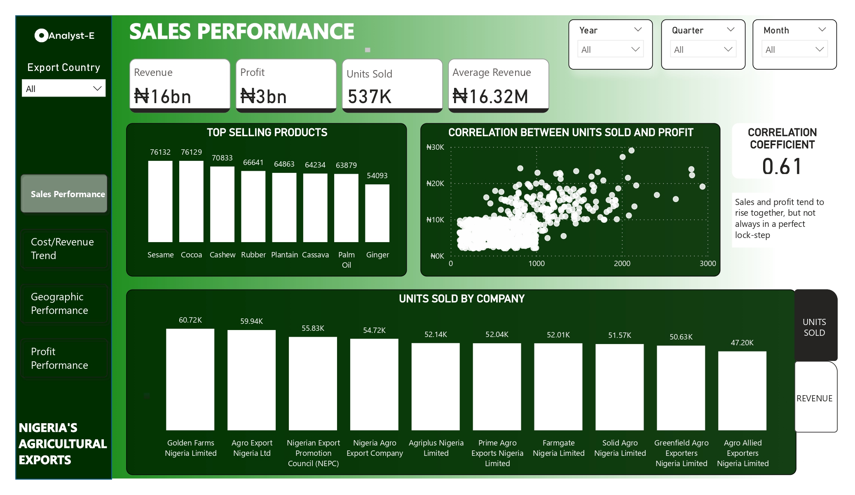Click the Month slicer header chevron
This screenshot has height=495, width=855.
coord(822,30)
